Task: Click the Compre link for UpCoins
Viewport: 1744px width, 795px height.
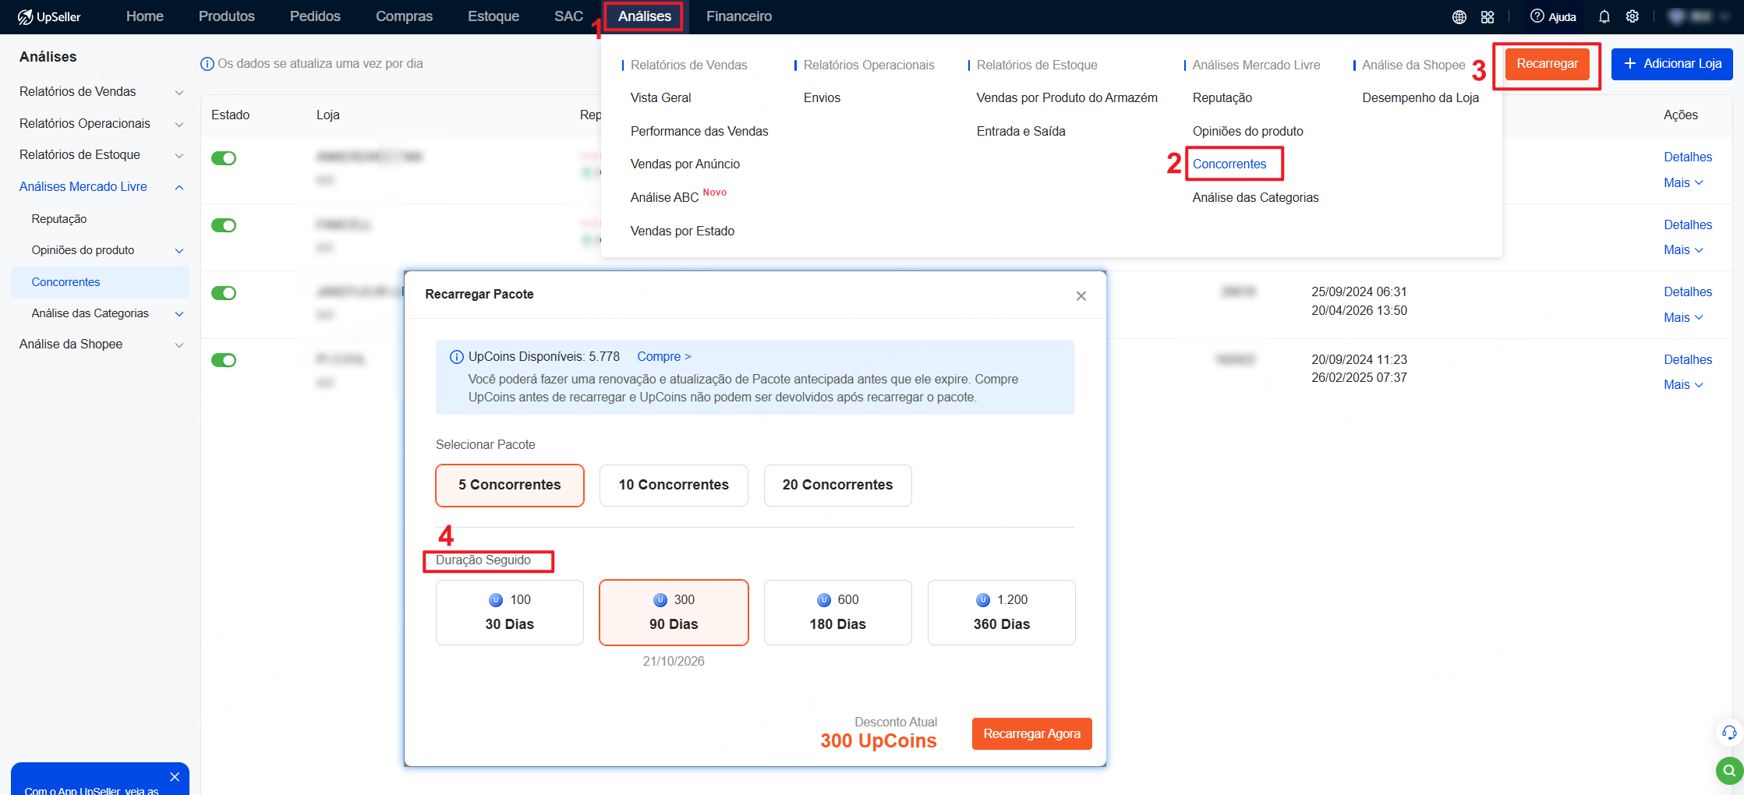Action: point(664,356)
